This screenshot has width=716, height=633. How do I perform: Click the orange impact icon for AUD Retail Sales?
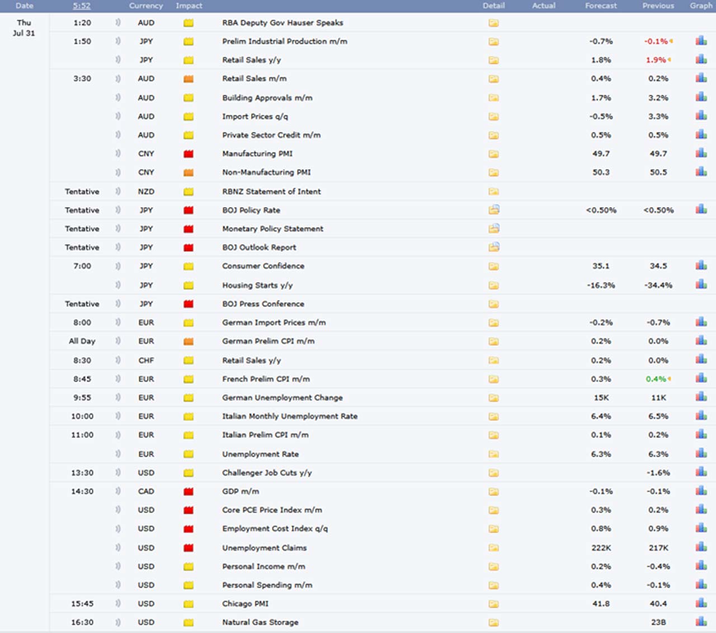[189, 79]
